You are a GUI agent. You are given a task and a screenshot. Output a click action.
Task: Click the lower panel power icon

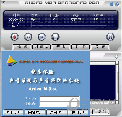coord(116,57)
